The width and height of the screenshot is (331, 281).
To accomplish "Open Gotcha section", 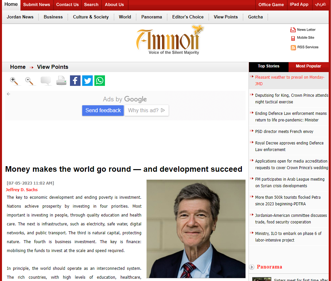I will tap(255, 17).
